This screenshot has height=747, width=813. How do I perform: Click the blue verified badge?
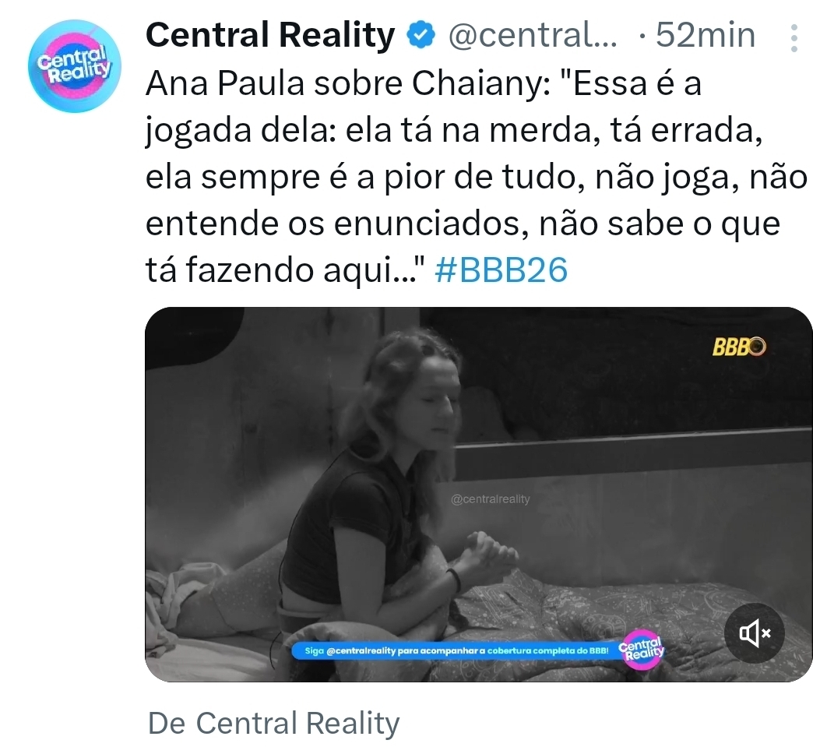421,35
